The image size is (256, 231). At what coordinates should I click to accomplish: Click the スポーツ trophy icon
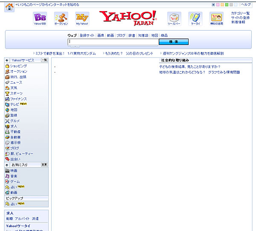(x=7, y=93)
